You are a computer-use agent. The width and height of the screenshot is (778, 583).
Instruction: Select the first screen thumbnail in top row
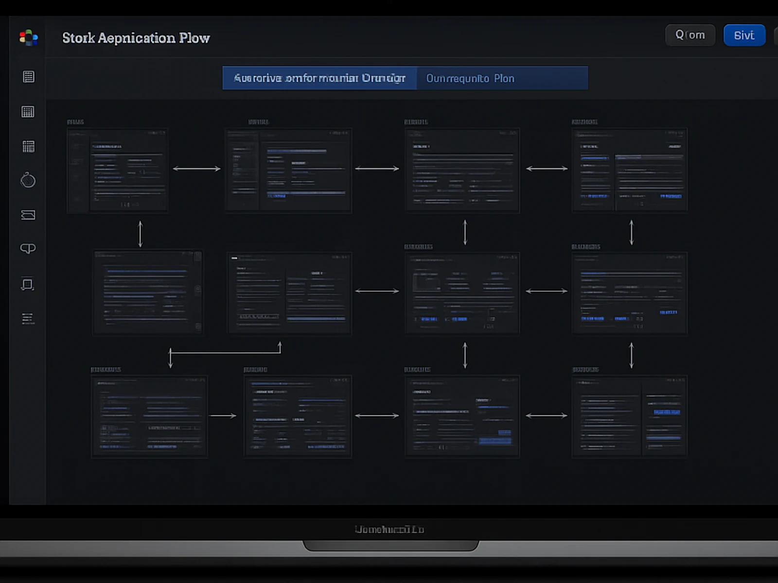tap(118, 171)
